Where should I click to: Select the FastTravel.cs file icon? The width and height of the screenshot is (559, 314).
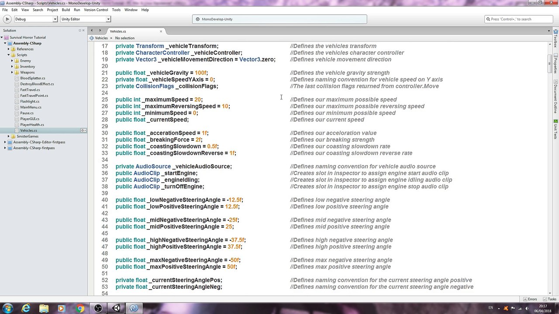pos(17,90)
